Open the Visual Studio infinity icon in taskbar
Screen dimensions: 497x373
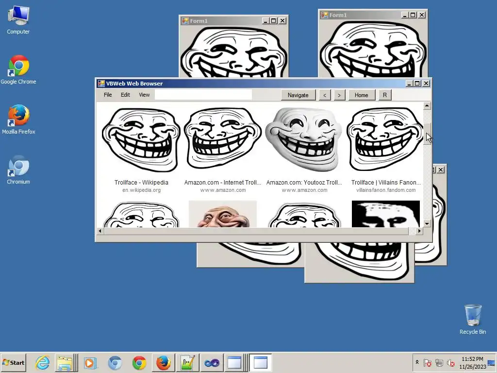click(212, 363)
